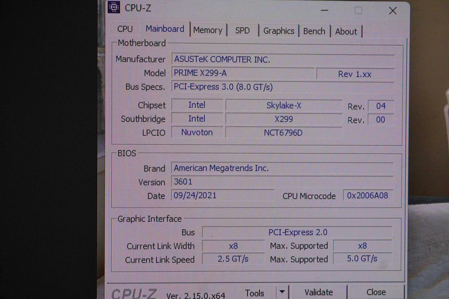Viewport: 449px width, 299px height.
Task: Select the Mainboard tab
Action: 165,29
